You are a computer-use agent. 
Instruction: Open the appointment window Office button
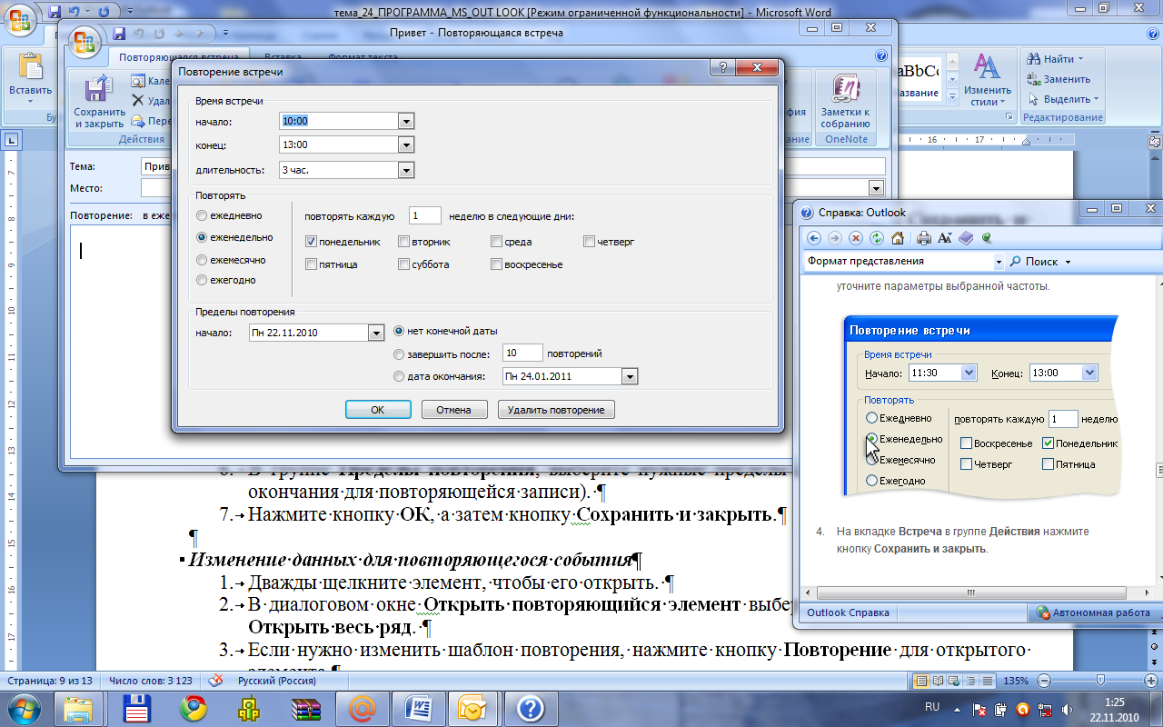tap(86, 42)
